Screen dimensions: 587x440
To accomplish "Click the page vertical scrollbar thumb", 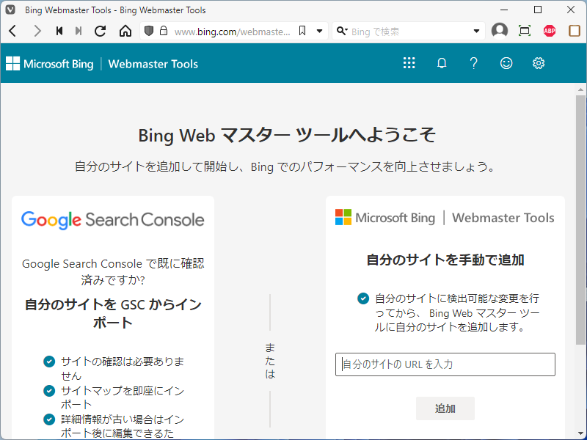I will pyautogui.click(x=580, y=220).
